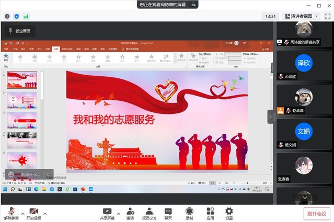
Task: Click 预览 preview star in animation ribbon
Action: click(x=6, y=57)
